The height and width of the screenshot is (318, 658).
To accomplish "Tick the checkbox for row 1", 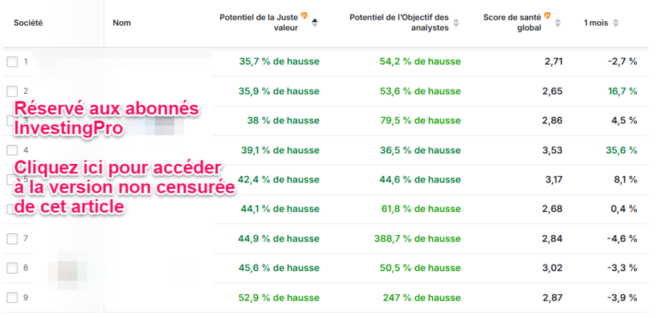I will point(12,62).
